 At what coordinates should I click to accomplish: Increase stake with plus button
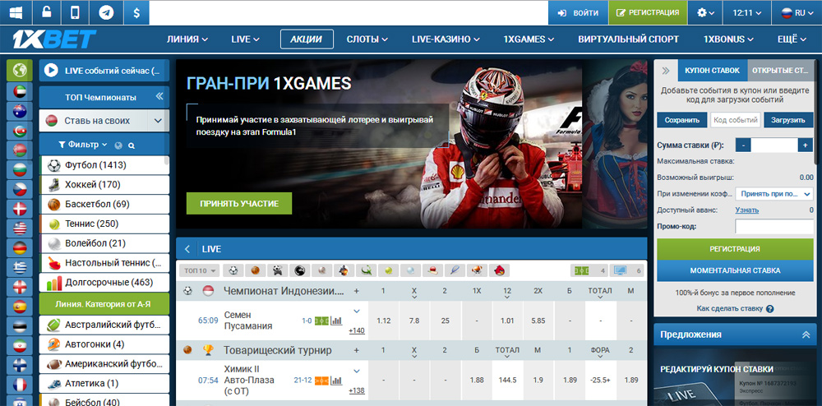[x=806, y=145]
